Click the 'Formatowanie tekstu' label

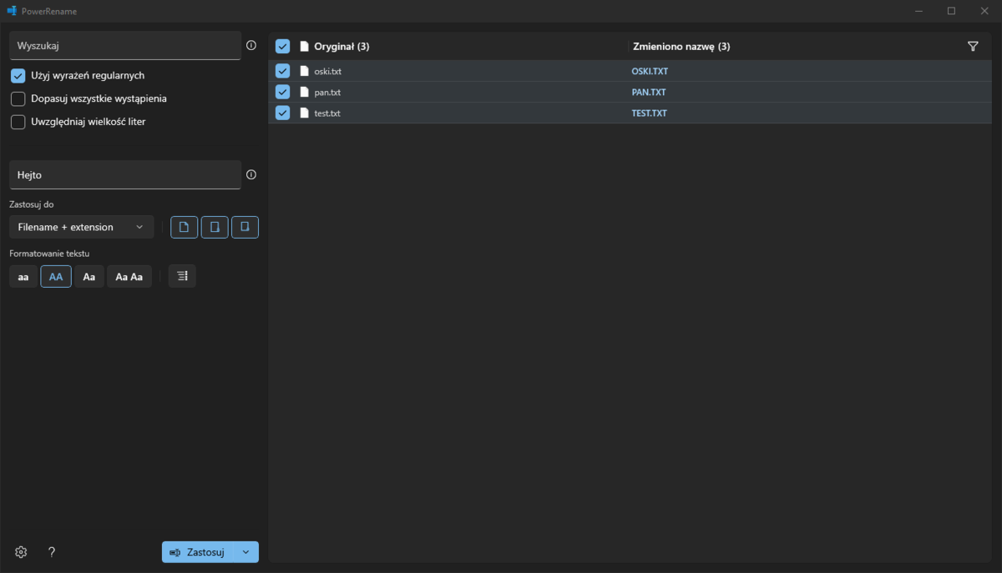tap(49, 253)
